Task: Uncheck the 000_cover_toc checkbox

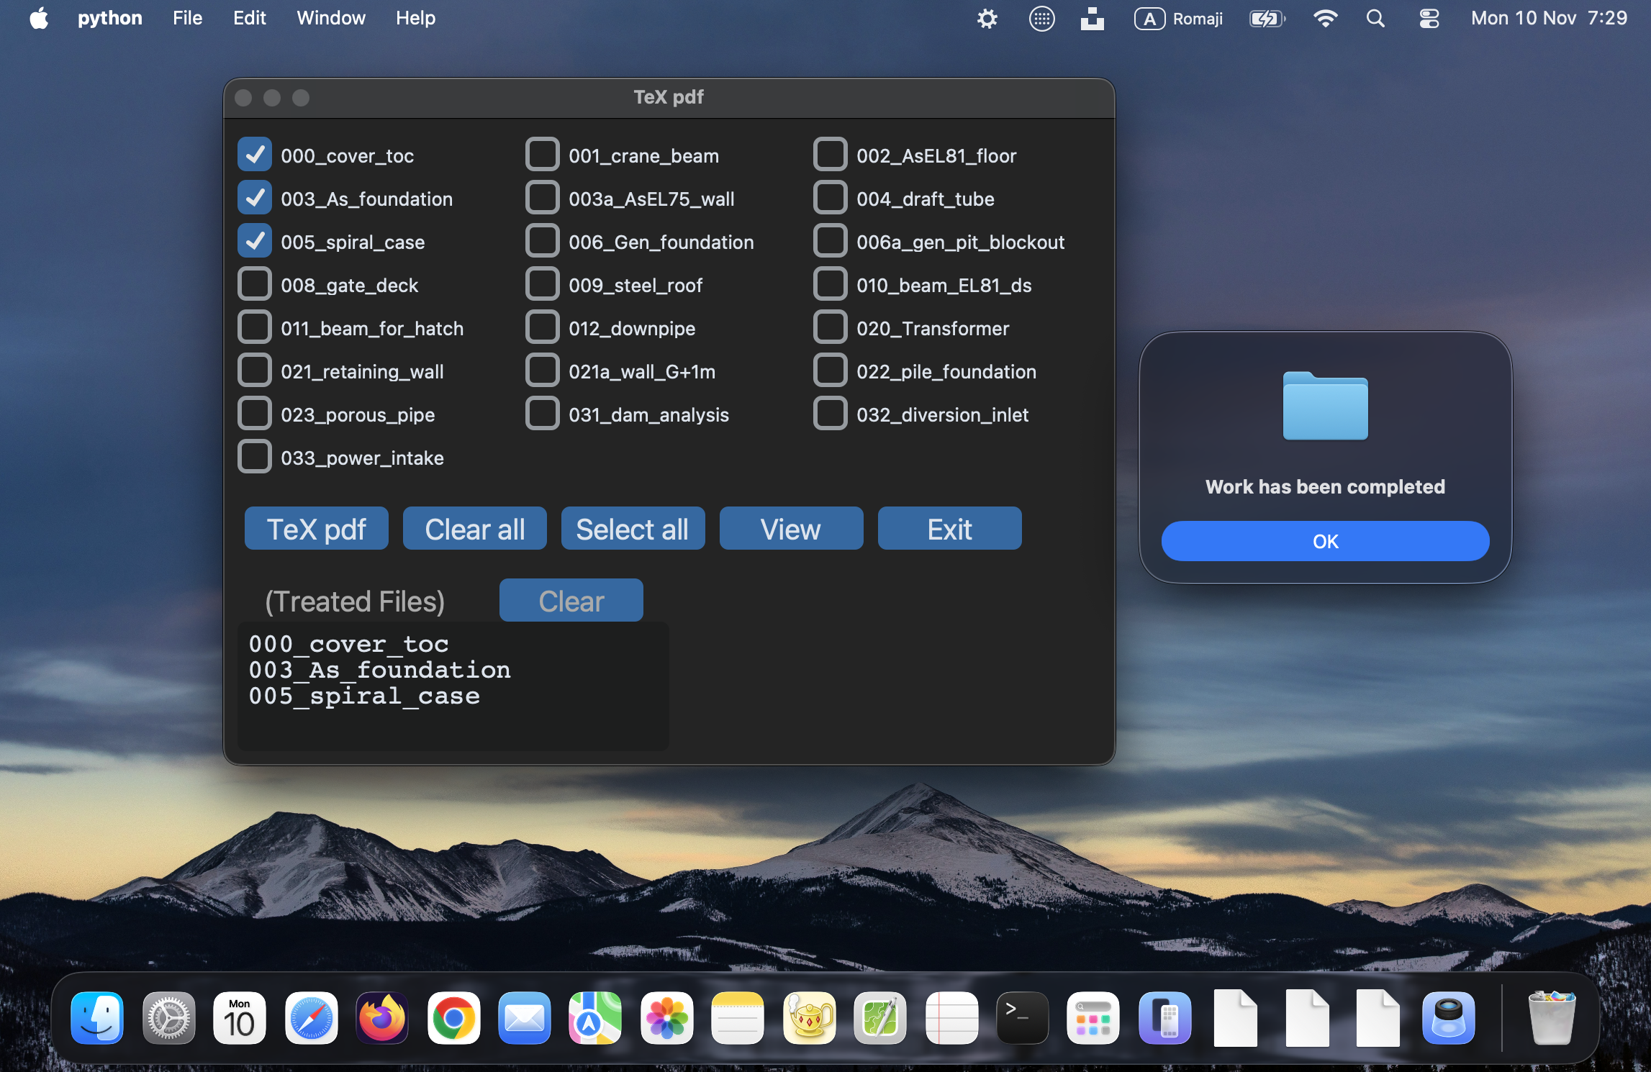Action: [255, 155]
